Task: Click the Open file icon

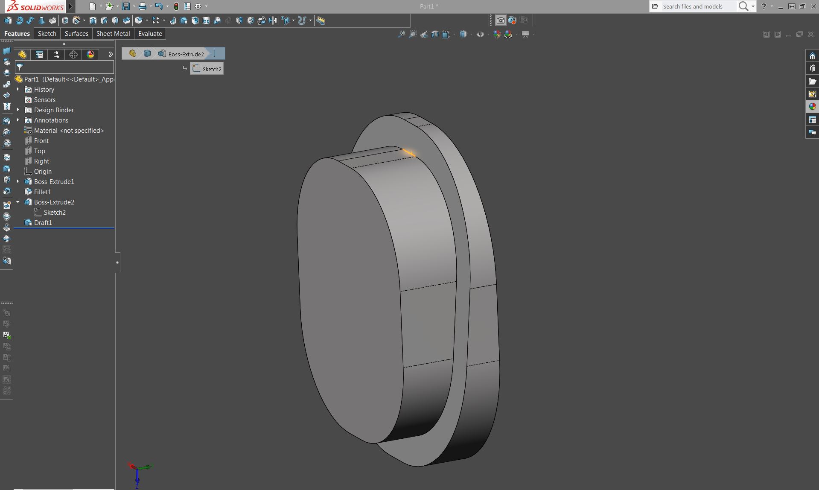Action: point(109,6)
